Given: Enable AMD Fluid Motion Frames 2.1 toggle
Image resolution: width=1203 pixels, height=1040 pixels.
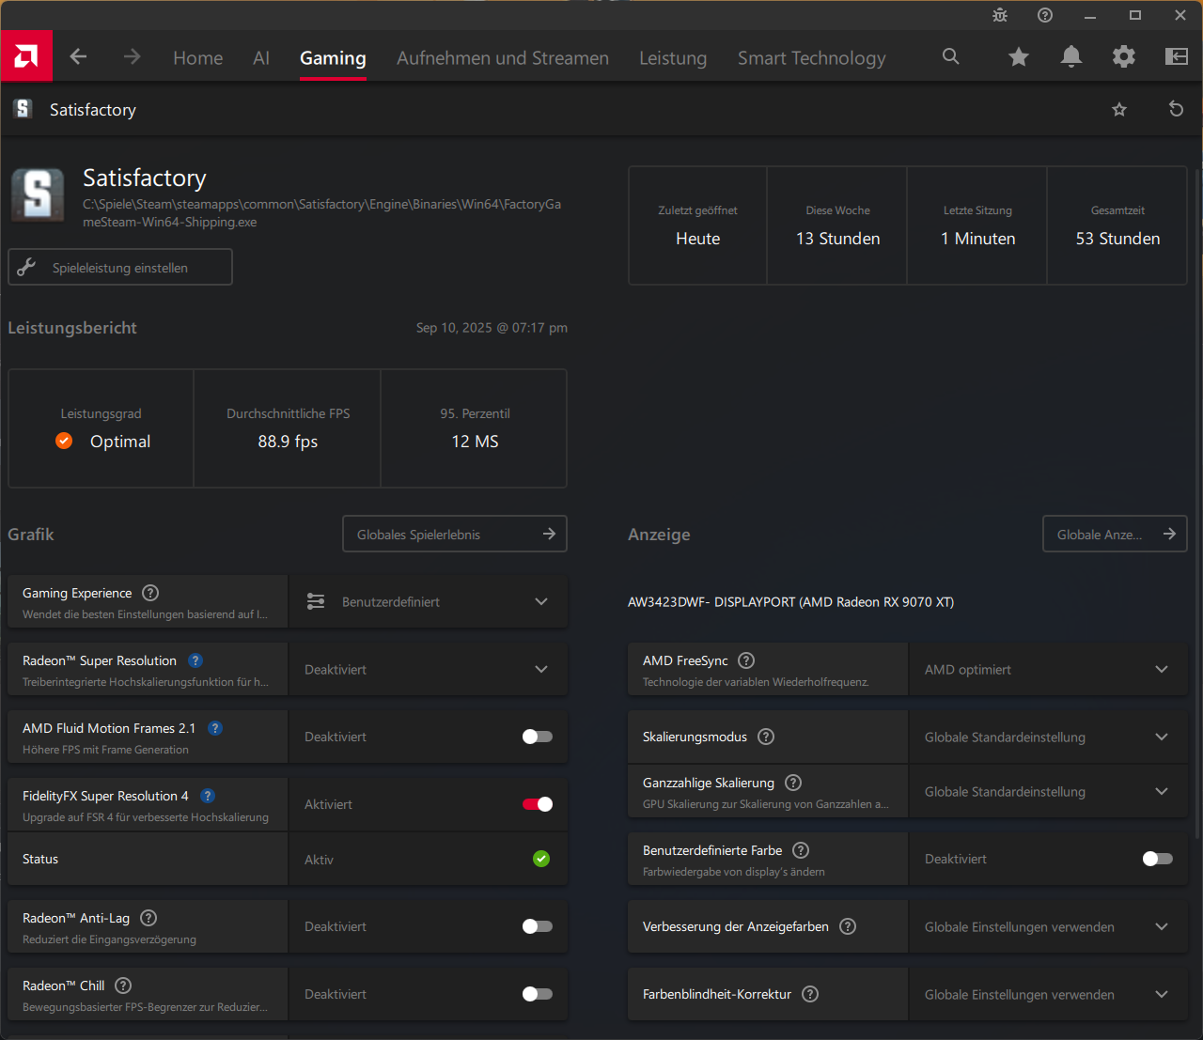Looking at the screenshot, I should (538, 737).
